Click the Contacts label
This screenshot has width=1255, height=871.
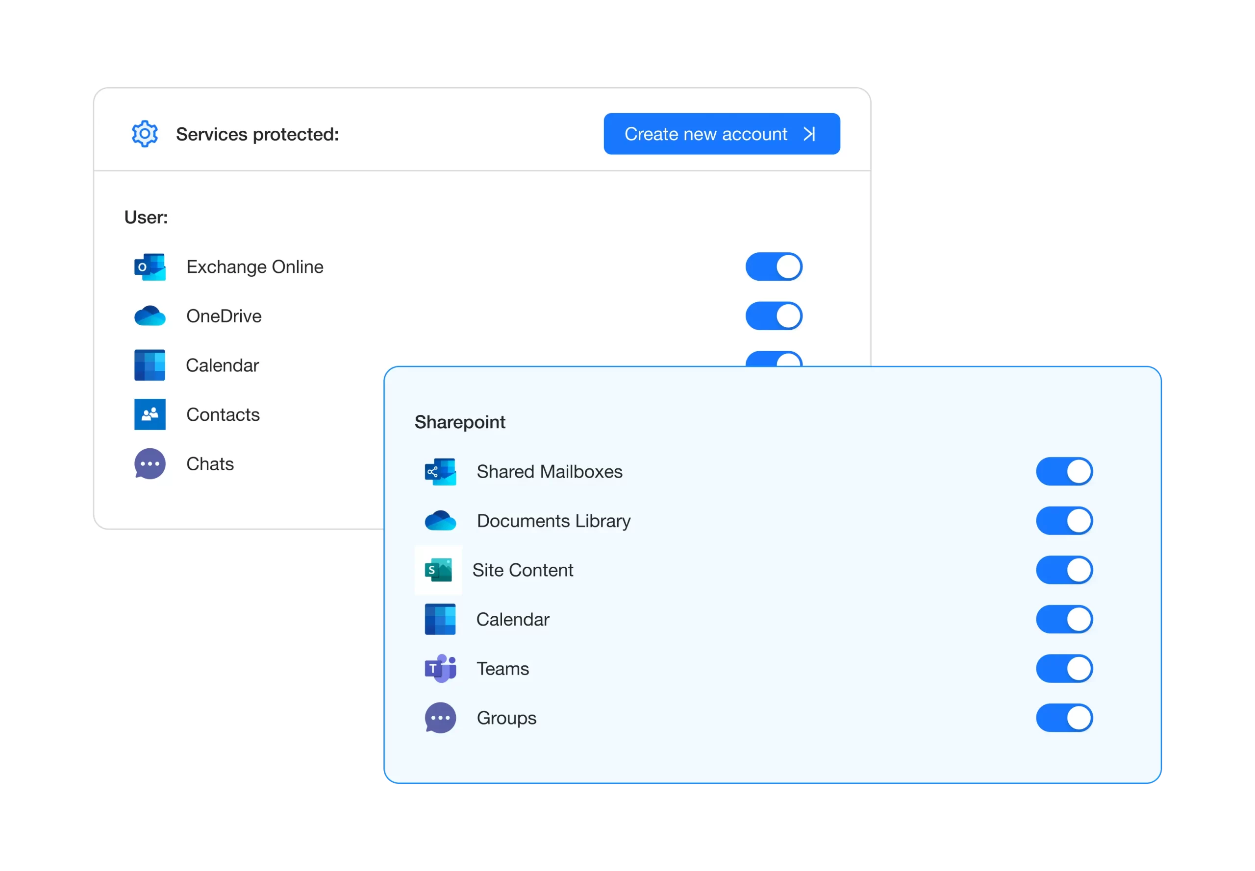223,414
